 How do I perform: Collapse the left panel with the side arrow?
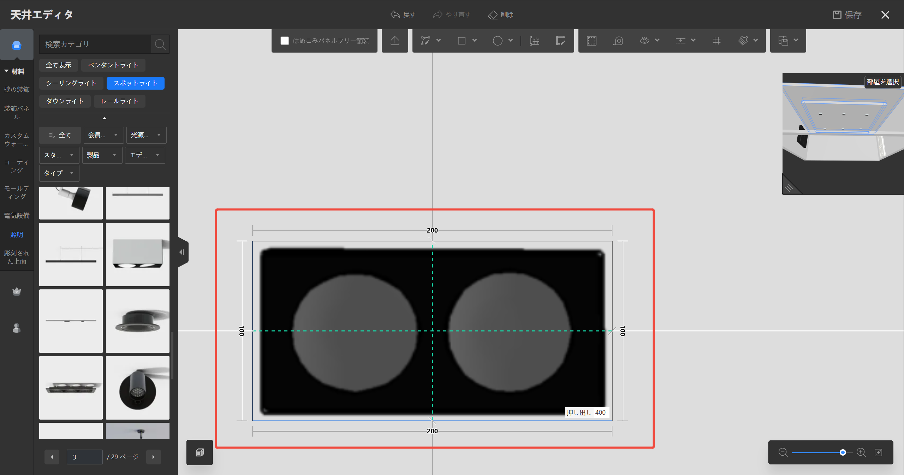tap(182, 252)
